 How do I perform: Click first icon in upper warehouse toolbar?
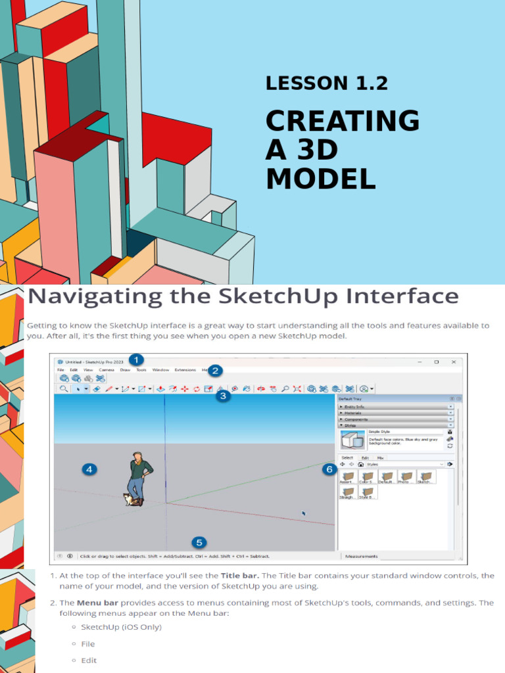point(64,378)
